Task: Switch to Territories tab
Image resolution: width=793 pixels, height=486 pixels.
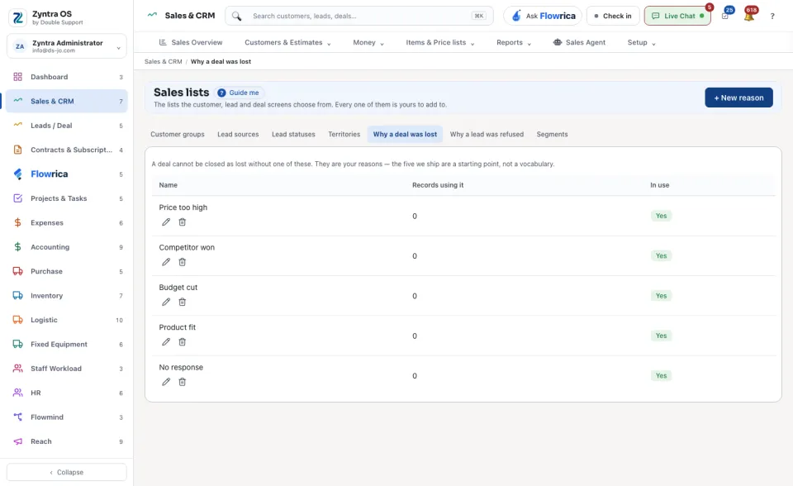Action: pos(344,134)
